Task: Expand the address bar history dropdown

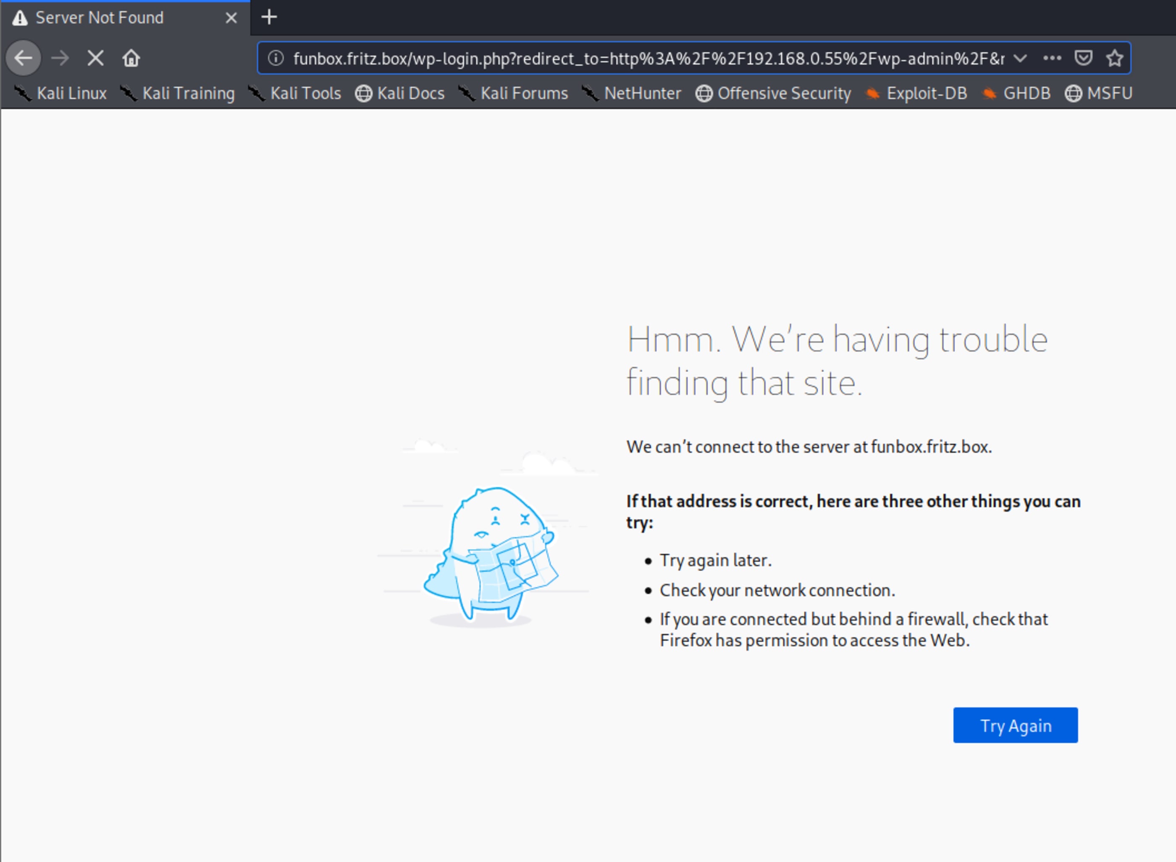Action: coord(1020,58)
